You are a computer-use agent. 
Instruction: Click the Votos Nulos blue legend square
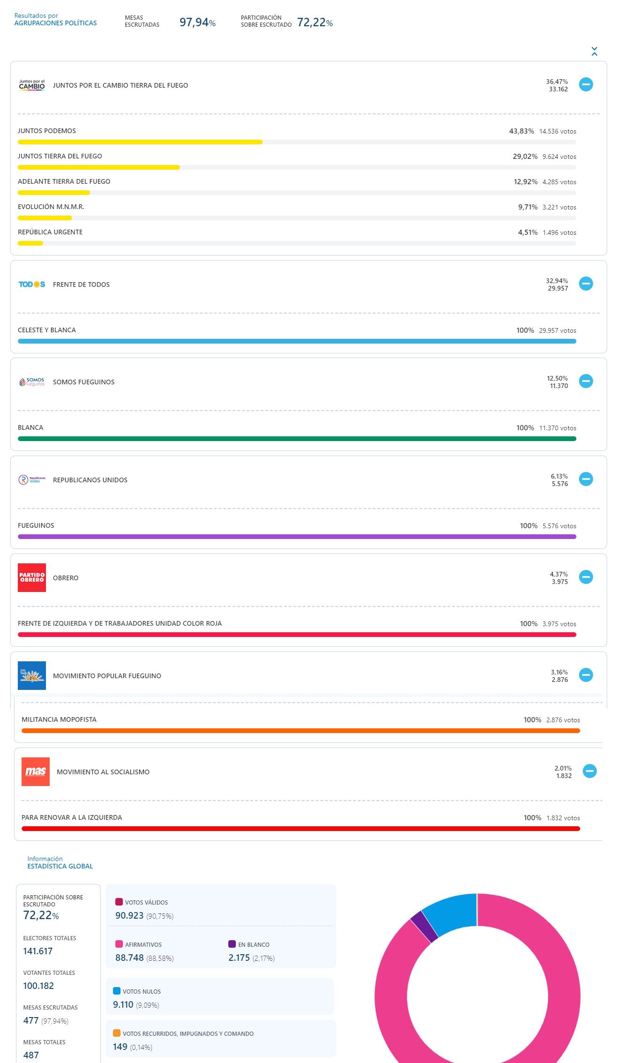117,991
